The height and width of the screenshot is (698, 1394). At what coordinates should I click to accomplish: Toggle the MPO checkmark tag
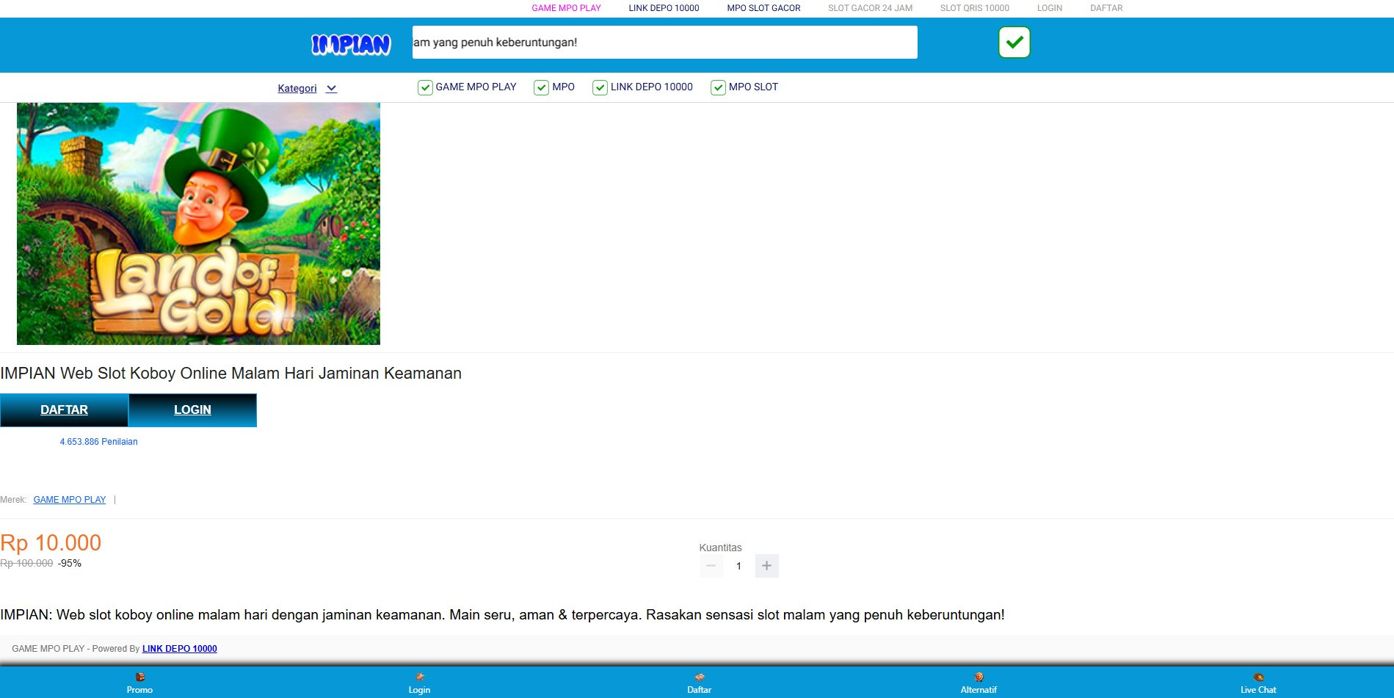(x=554, y=87)
